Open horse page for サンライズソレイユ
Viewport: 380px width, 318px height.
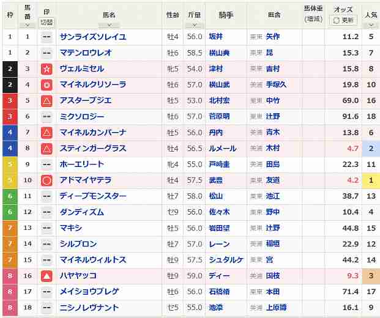click(93, 37)
